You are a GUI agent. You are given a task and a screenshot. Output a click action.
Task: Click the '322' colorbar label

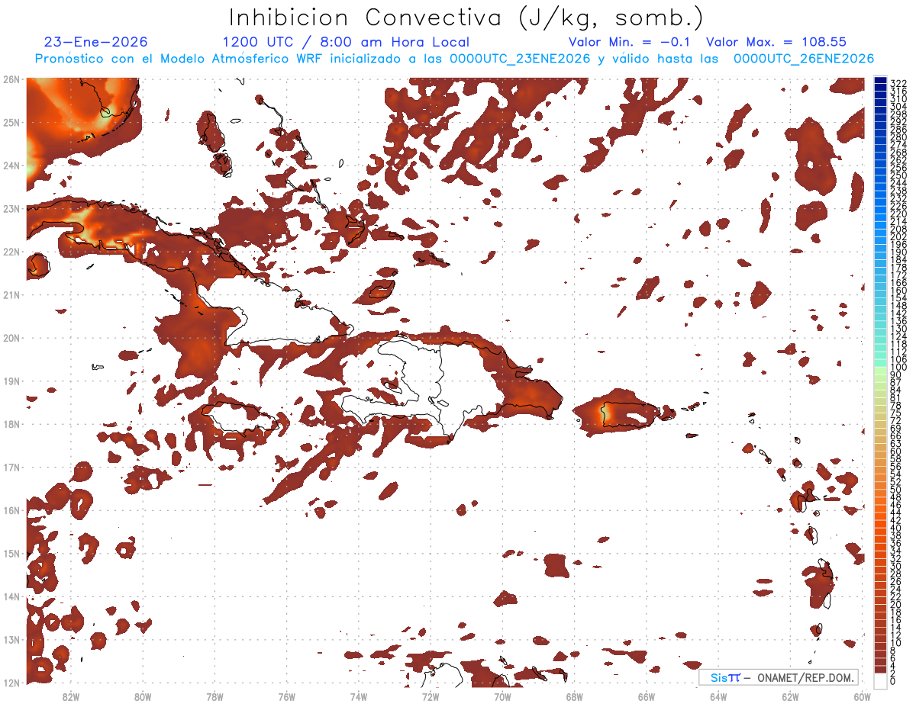898,82
